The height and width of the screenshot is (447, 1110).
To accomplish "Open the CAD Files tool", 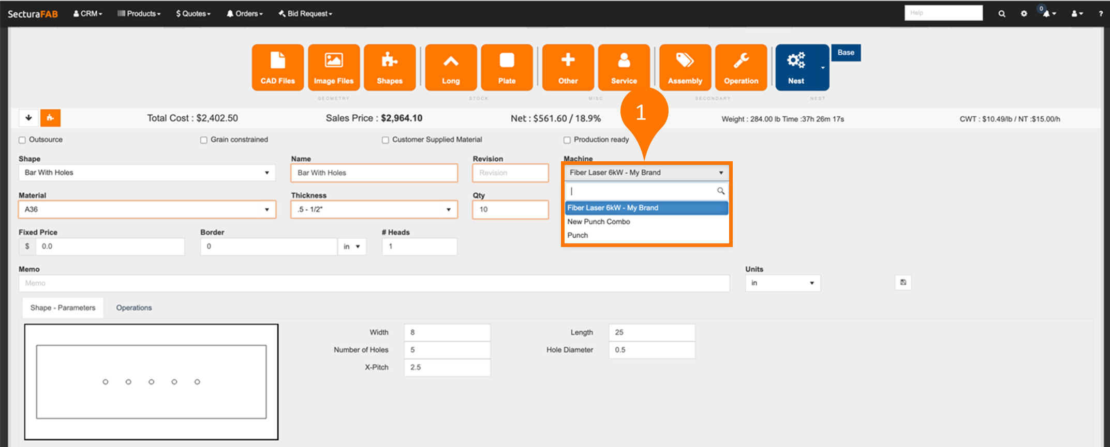I will tap(277, 67).
